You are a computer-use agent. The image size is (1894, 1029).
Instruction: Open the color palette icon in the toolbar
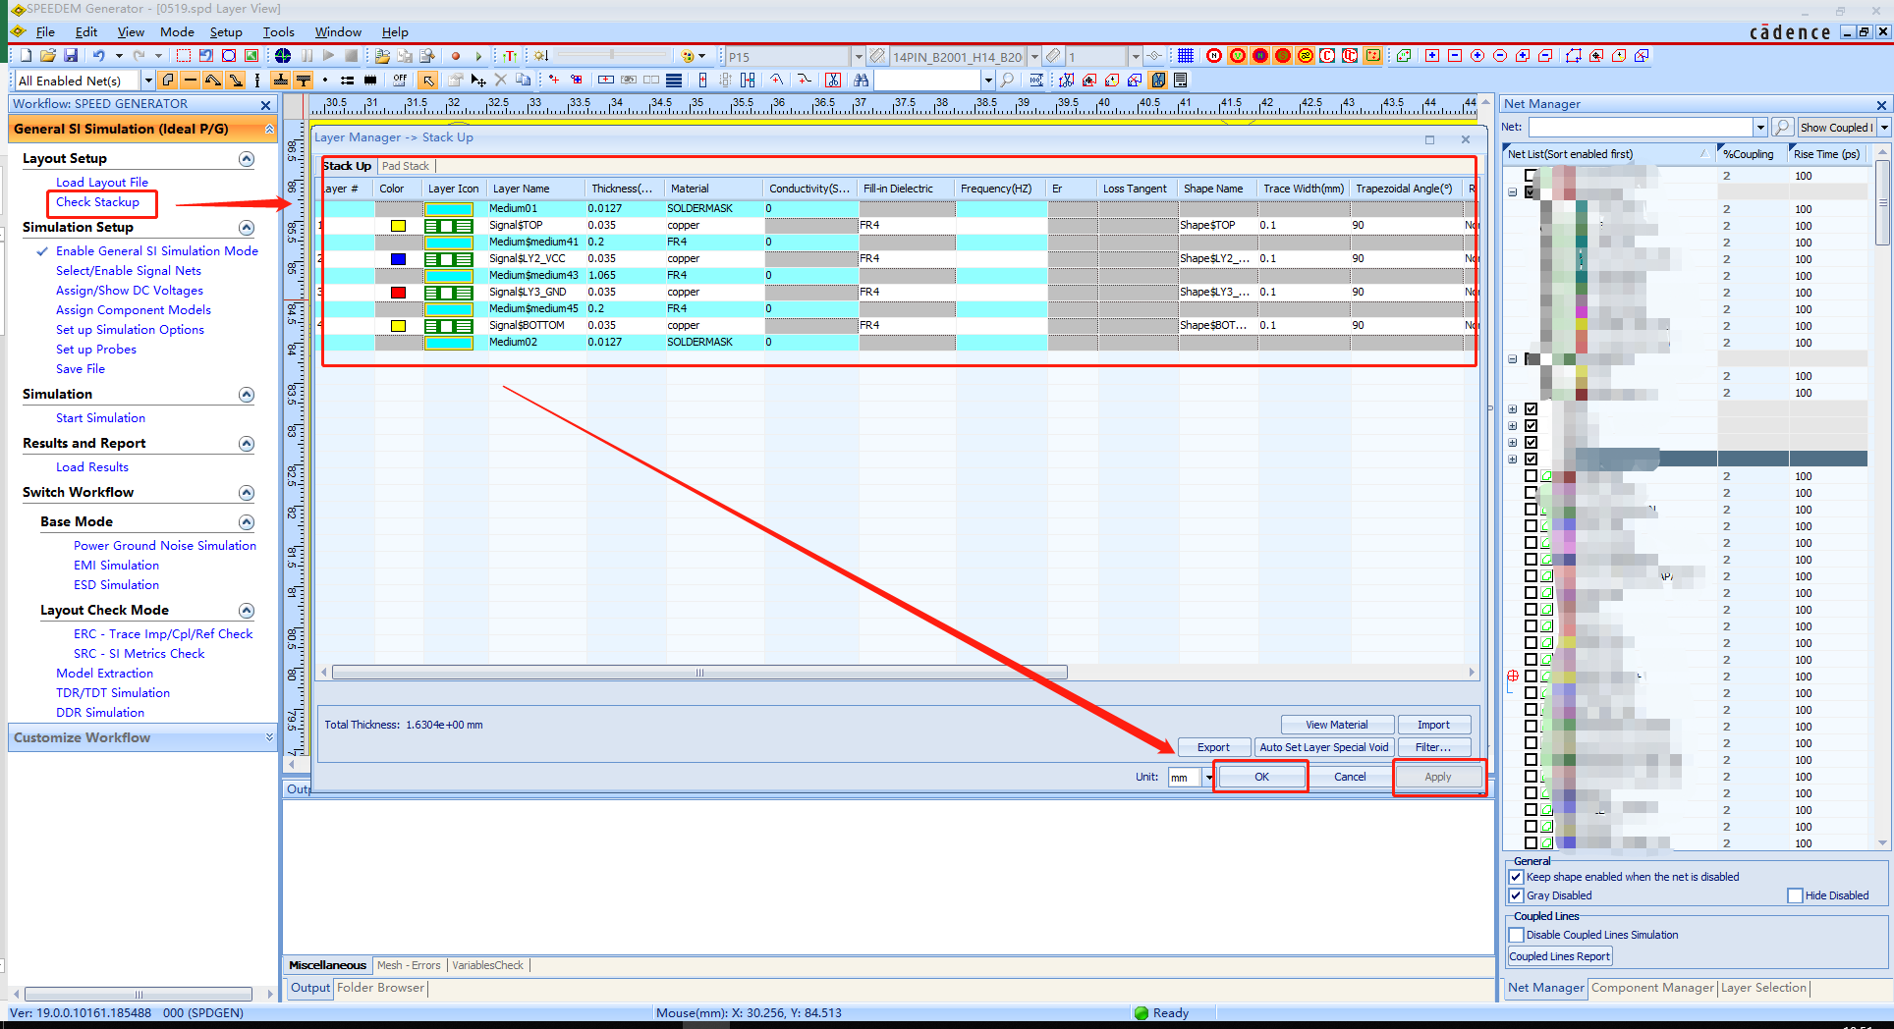689,56
